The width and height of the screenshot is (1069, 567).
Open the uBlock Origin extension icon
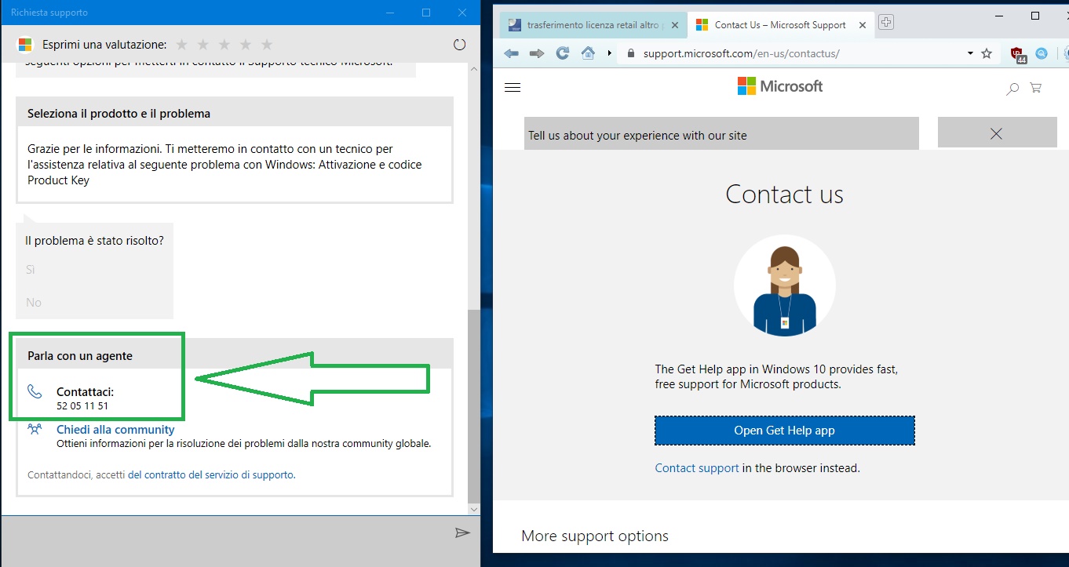click(x=1018, y=54)
